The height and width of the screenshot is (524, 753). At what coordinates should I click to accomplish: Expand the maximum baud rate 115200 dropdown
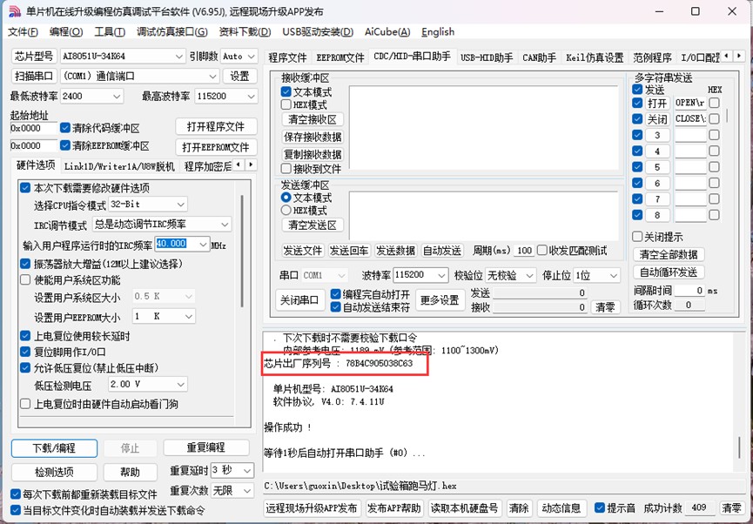click(252, 97)
